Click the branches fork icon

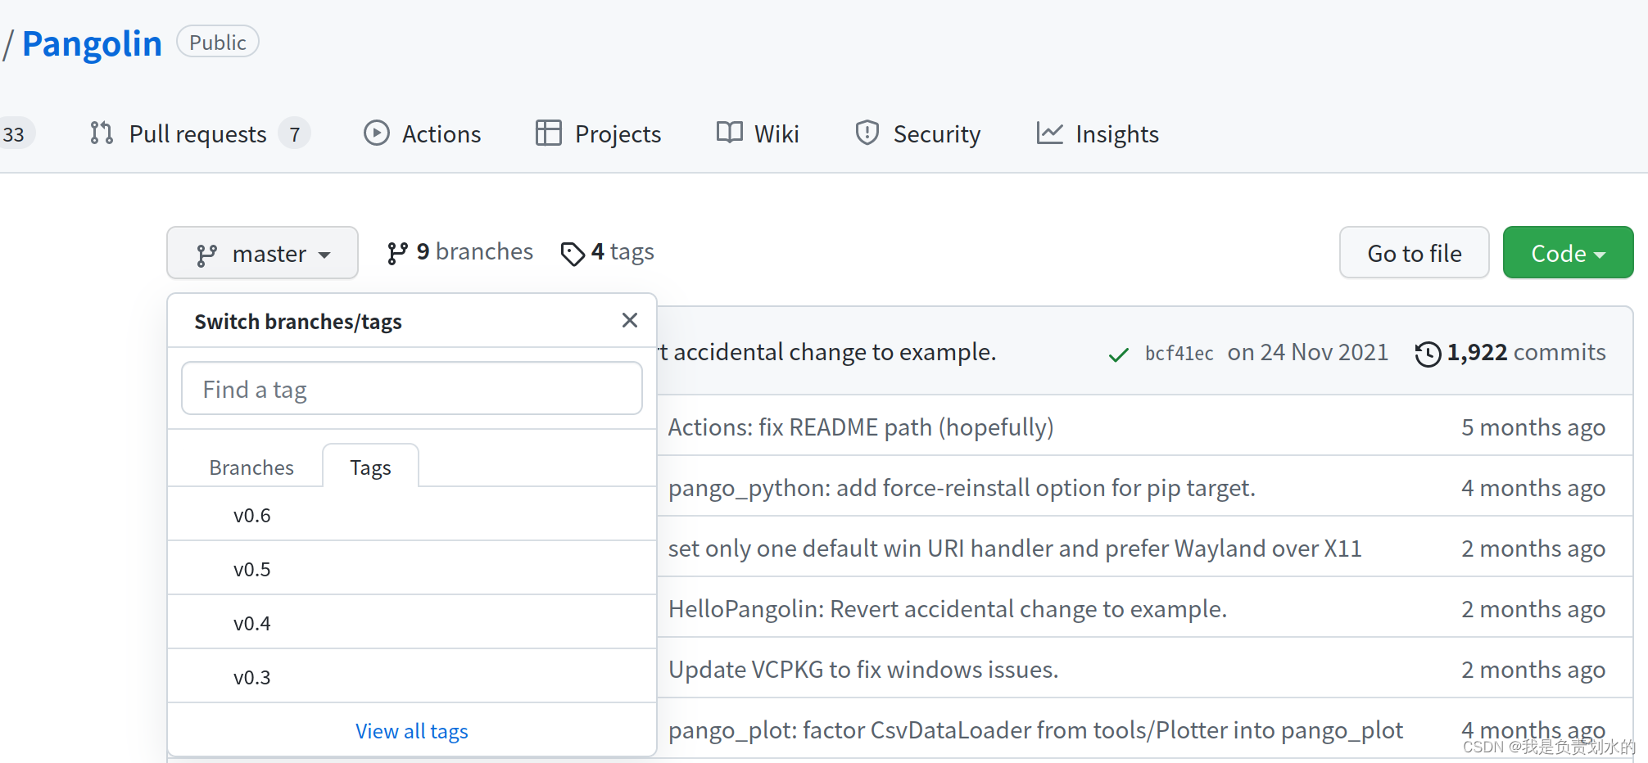pos(397,253)
